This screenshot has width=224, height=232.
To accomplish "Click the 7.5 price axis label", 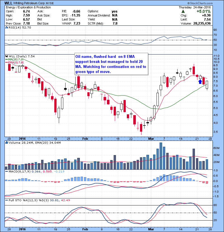I will tap(216, 81).
